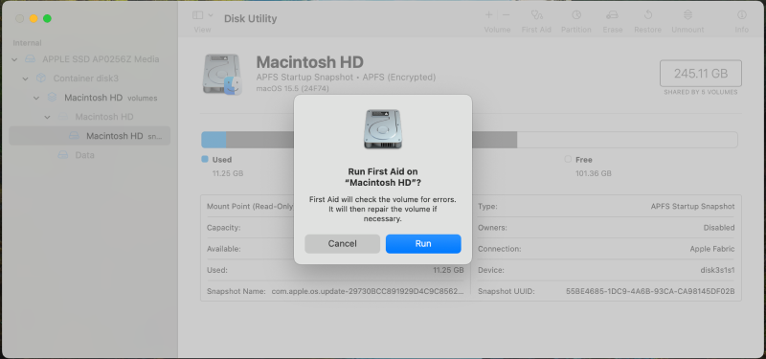This screenshot has height=359, width=766.
Task: Click the First Aid stethoscope icon
Action: tap(536, 15)
